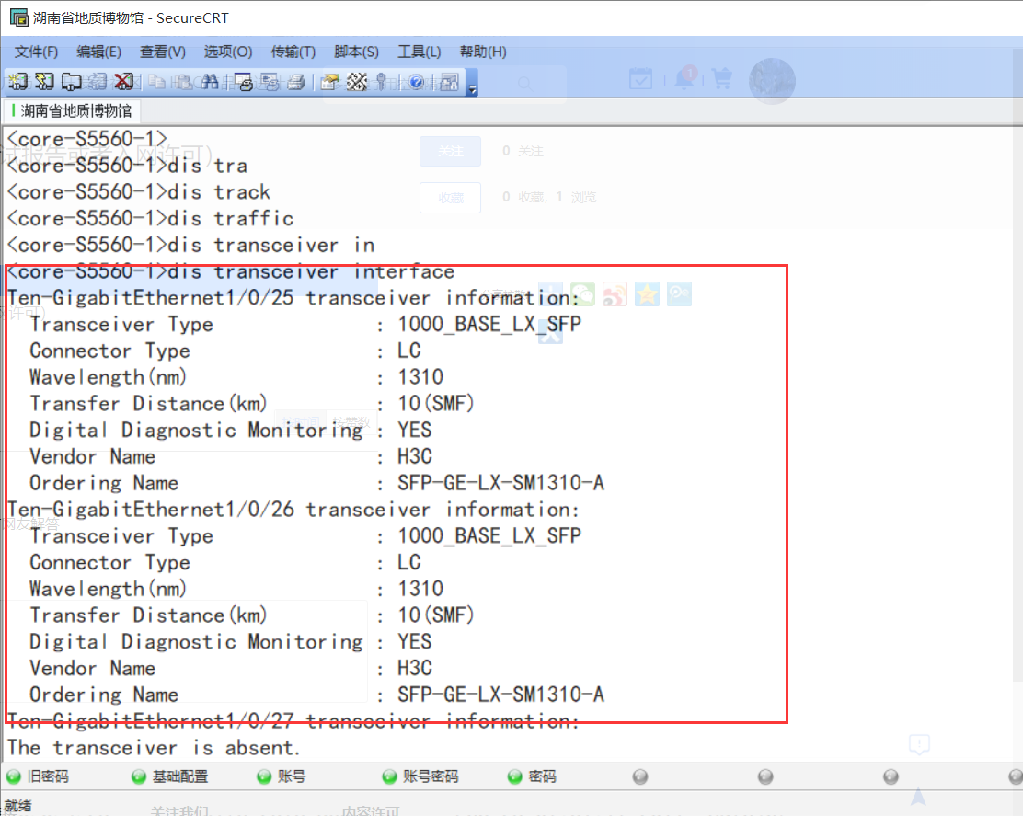This screenshot has width=1023, height=816.
Task: Click the 账号密码 button bar button
Action: pyautogui.click(x=420, y=776)
